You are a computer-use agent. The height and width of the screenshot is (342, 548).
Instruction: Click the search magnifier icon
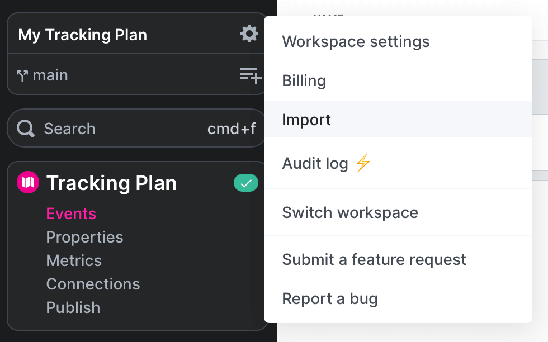(25, 128)
